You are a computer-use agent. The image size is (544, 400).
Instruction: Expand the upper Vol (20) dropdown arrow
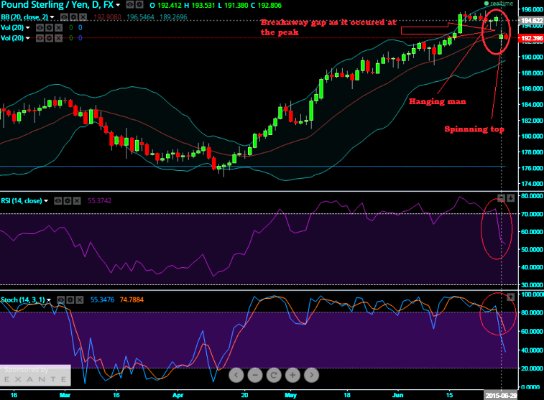tap(28, 28)
